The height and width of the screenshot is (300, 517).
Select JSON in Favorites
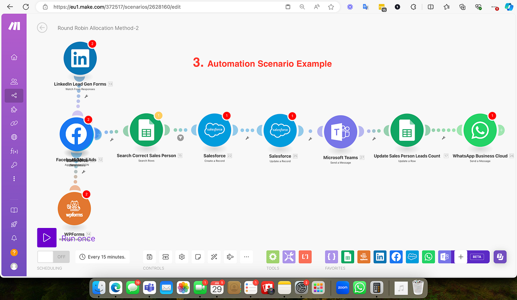[x=332, y=257]
